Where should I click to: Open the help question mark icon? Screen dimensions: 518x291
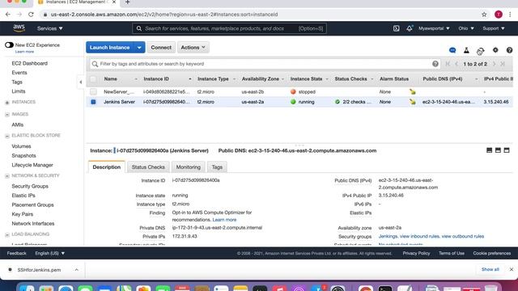pos(509,50)
